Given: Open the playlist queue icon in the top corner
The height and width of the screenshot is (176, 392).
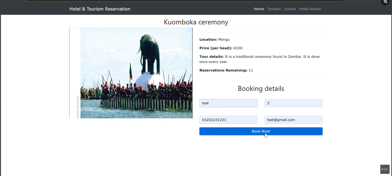Looking at the screenshot, I should click(386, 2).
